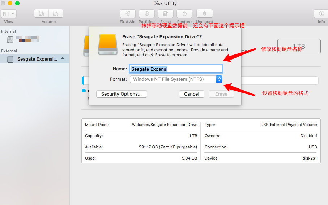Click the green zoom window button
Viewport: 328px width, 205px height.
17,3
